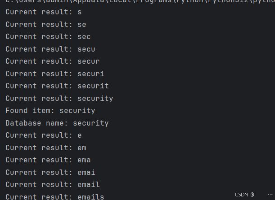The width and height of the screenshot is (275, 200).
Task: Click the 'Current result: emai' console line
Action: click(x=50, y=172)
